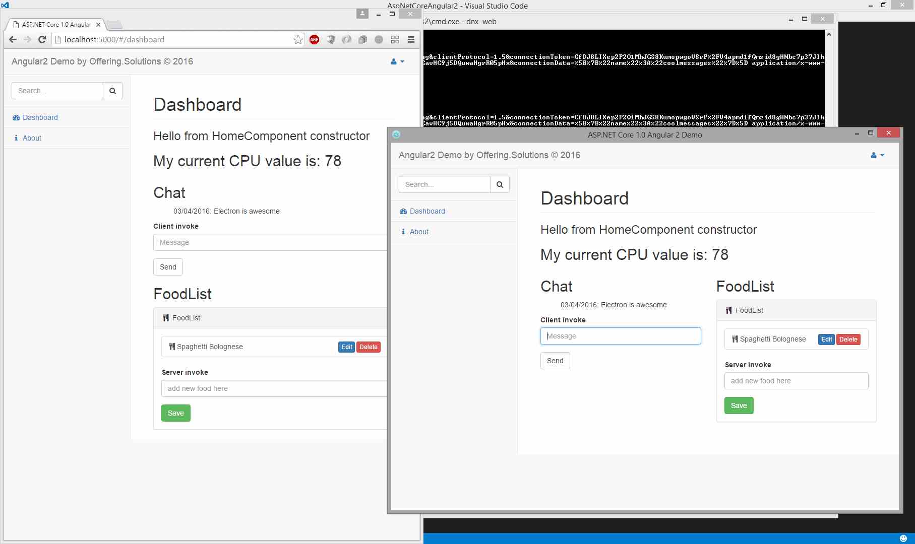Delete Spaghetti Bolognese in browser window

point(369,347)
